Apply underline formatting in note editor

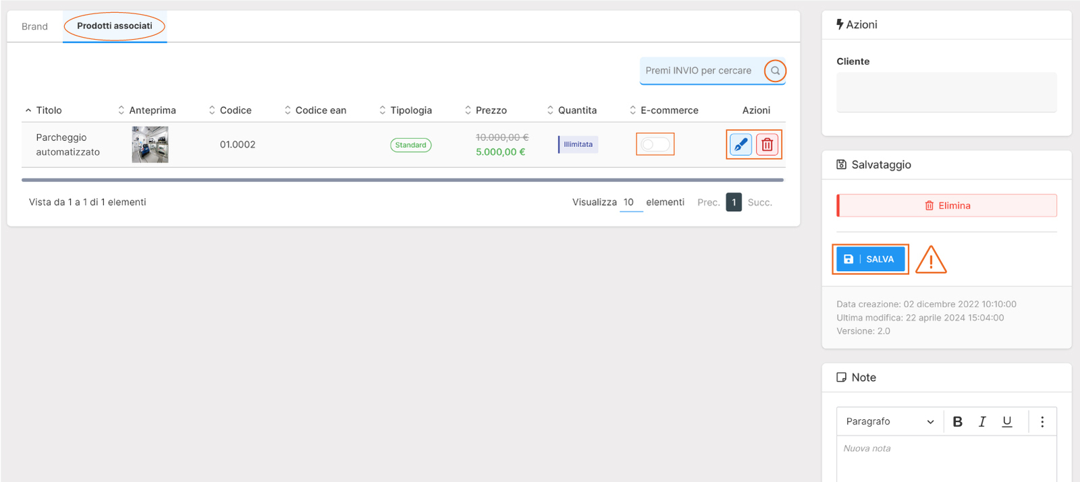coord(1006,421)
